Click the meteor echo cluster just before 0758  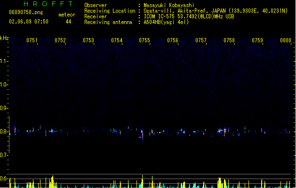(223, 131)
